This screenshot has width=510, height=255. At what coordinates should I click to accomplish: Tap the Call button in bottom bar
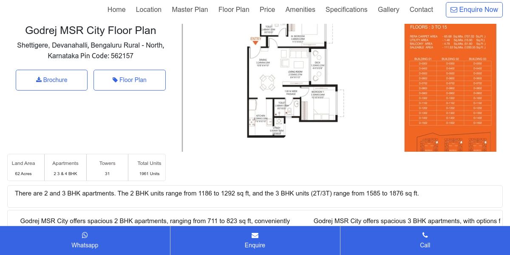click(x=425, y=241)
